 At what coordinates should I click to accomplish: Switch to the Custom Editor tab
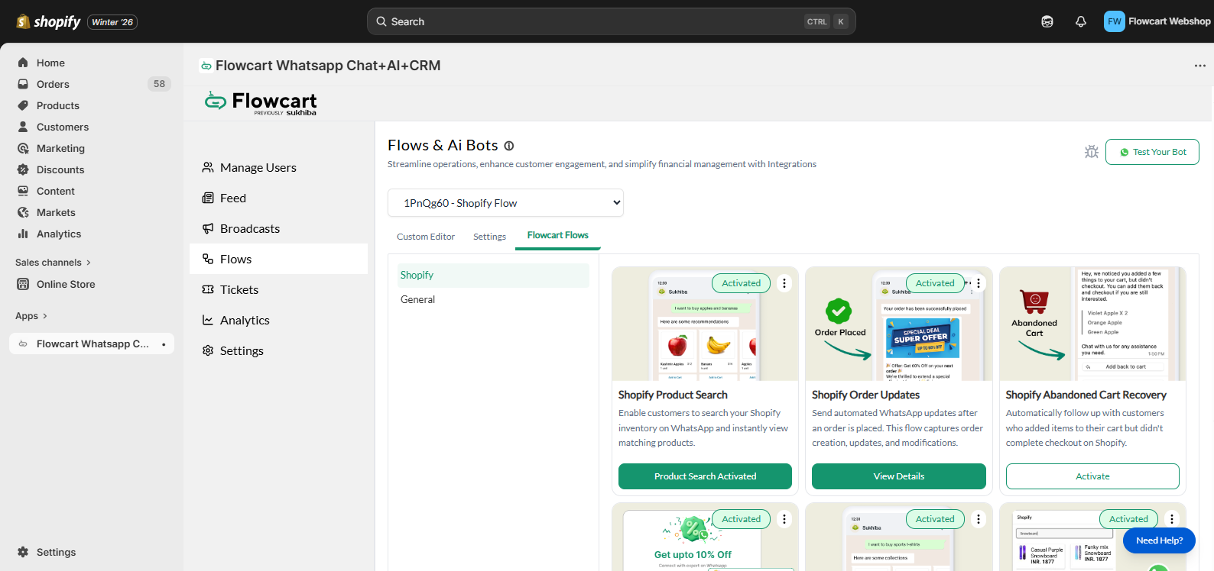tap(426, 237)
